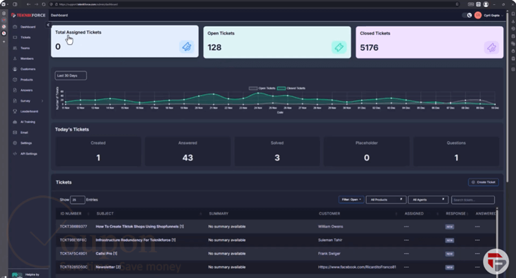Screen dimensions: 516x278
Task: Toggle the browser side panel icon
Action: tap(15, 4)
